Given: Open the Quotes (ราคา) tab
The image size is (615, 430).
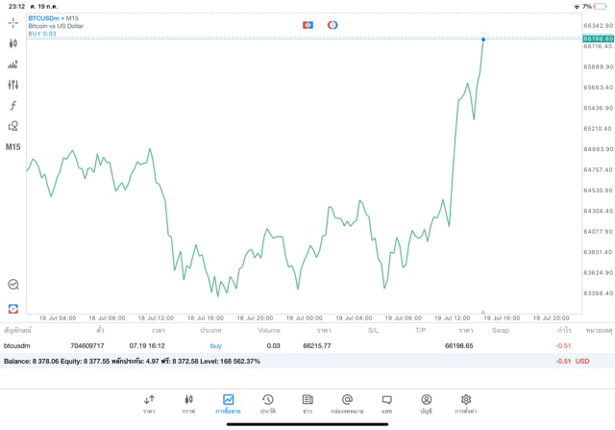Looking at the screenshot, I should click(149, 403).
